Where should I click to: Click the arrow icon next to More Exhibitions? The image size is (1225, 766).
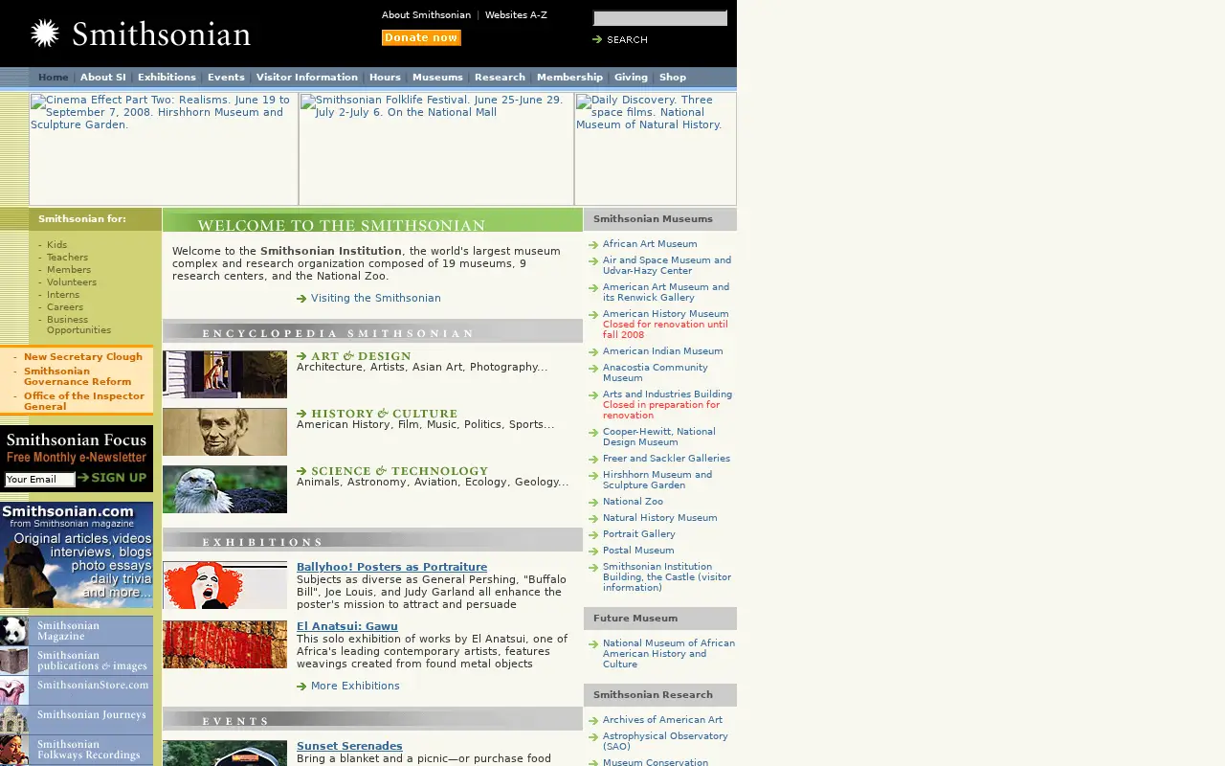(x=301, y=687)
